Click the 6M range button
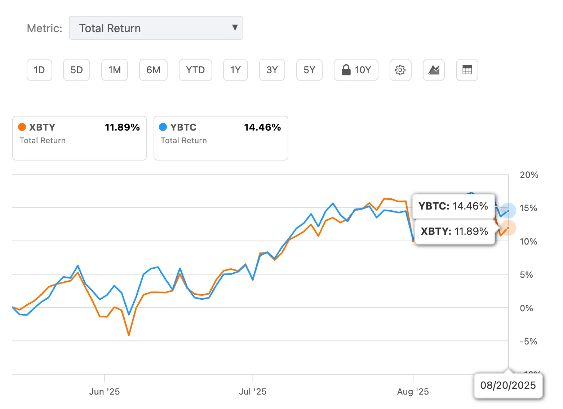This screenshot has height=409, width=563. (153, 70)
